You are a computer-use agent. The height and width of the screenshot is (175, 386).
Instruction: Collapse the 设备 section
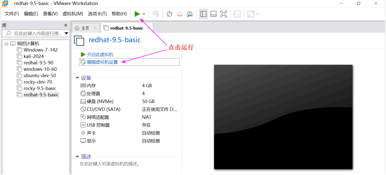(x=78, y=78)
